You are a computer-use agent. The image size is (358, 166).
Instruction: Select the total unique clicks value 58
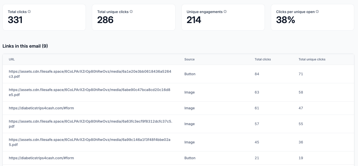(x=301, y=92)
